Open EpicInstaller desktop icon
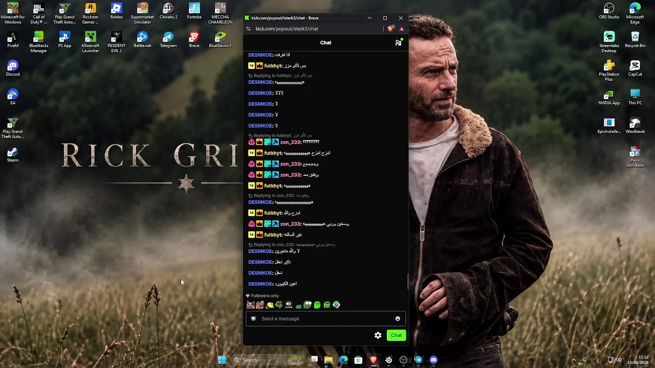 tap(609, 126)
